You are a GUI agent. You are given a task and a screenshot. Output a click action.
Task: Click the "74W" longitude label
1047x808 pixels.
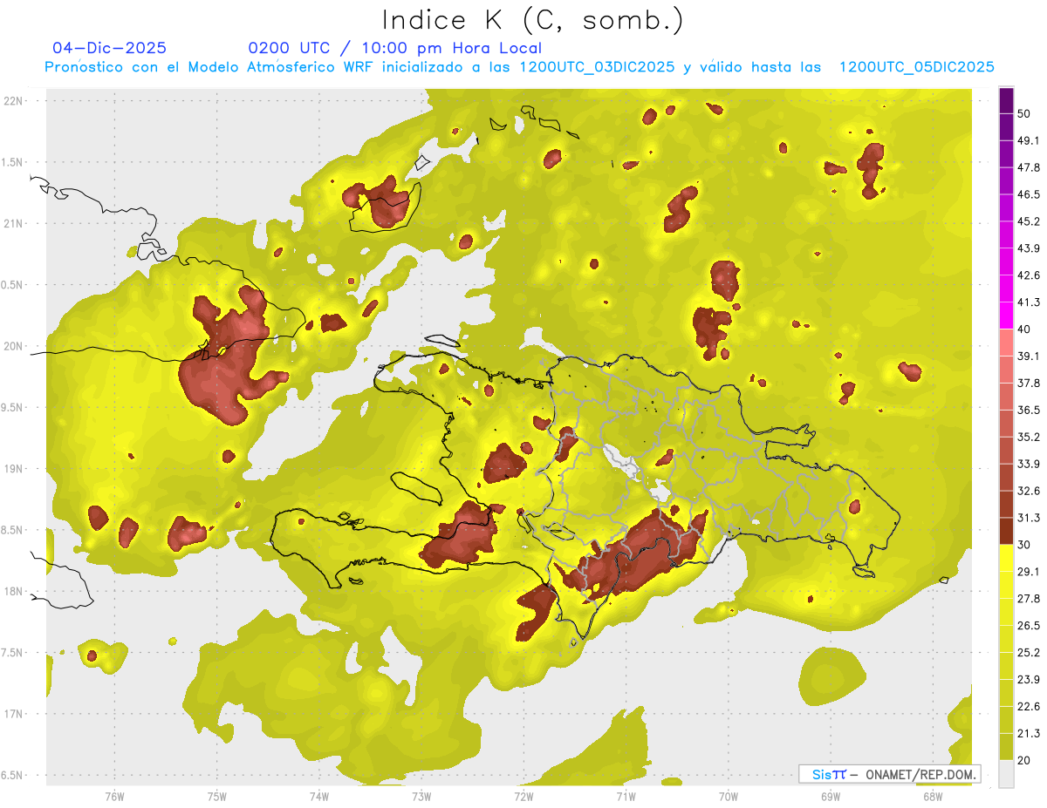318,796
